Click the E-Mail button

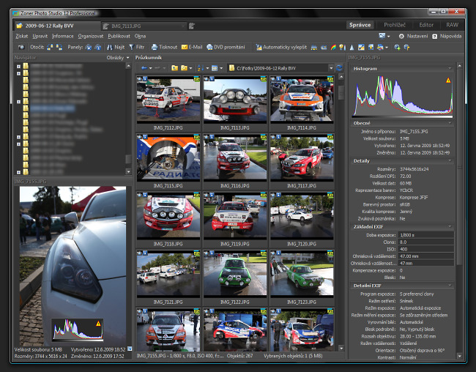point(192,47)
